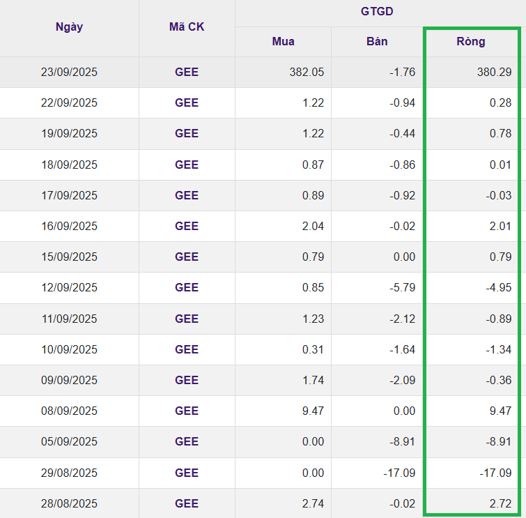Click the Mua column header
The image size is (526, 518).
coord(283,41)
